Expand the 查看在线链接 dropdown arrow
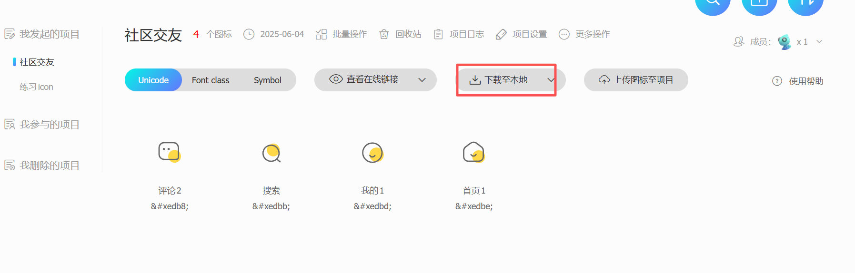Viewport: 855px width, 273px height. click(x=422, y=80)
